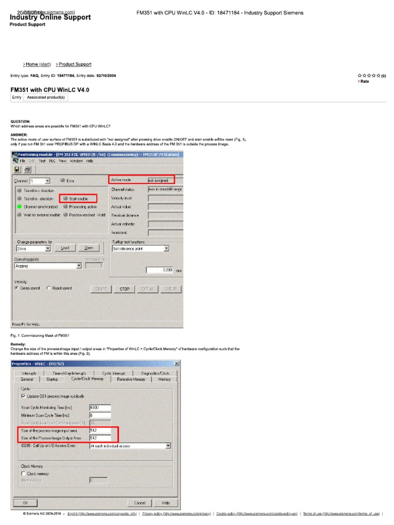
Task: Open the Change parameters for Drive dropdown
Action: point(48,249)
